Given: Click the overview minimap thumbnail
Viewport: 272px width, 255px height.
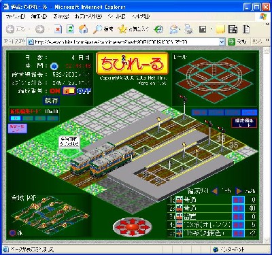Looking at the screenshot, I should [x=50, y=215].
